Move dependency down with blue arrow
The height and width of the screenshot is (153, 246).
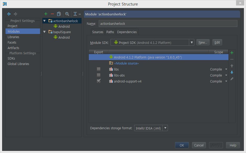[x=232, y=72]
